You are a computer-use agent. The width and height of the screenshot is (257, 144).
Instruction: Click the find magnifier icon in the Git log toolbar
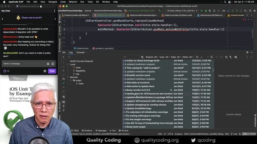click(212, 57)
